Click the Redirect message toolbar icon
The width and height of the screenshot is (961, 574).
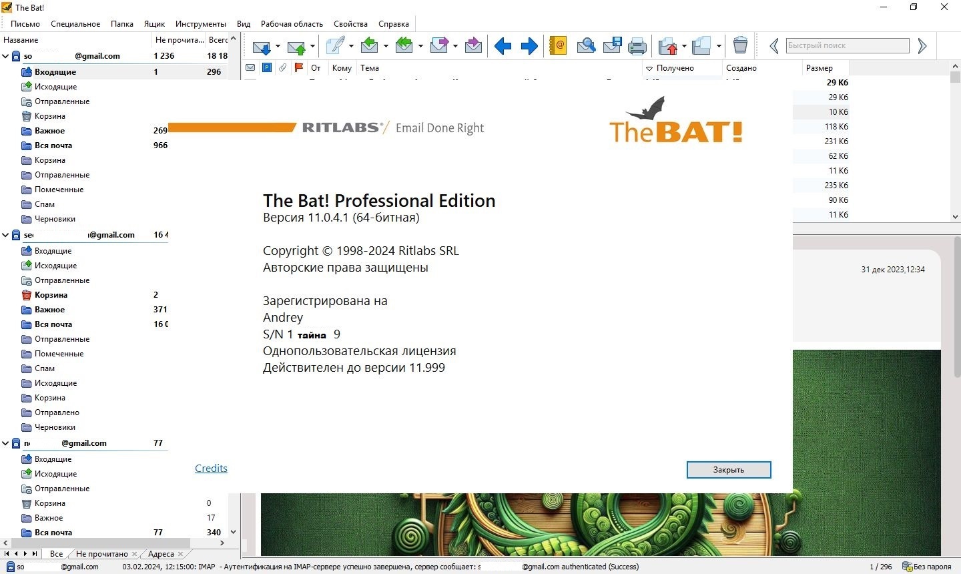coord(473,45)
